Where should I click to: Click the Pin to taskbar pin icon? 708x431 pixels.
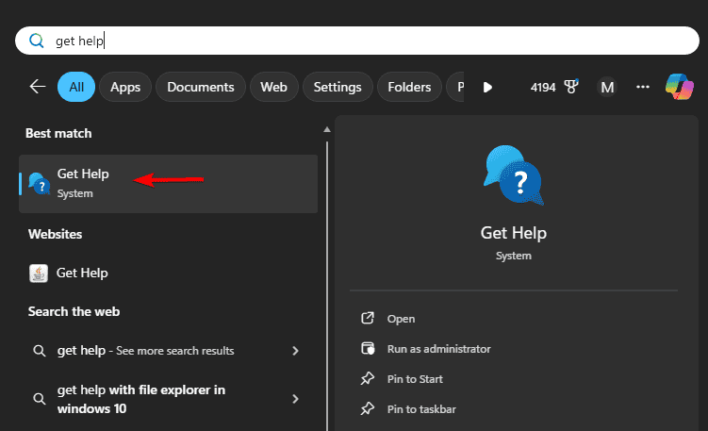[x=369, y=409]
